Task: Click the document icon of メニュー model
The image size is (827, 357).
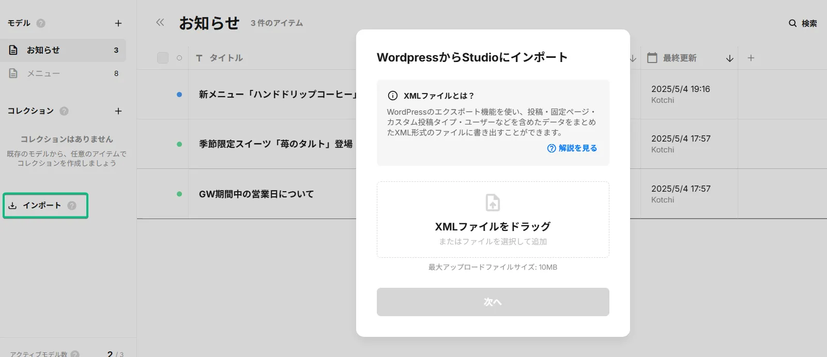Action: click(x=13, y=73)
